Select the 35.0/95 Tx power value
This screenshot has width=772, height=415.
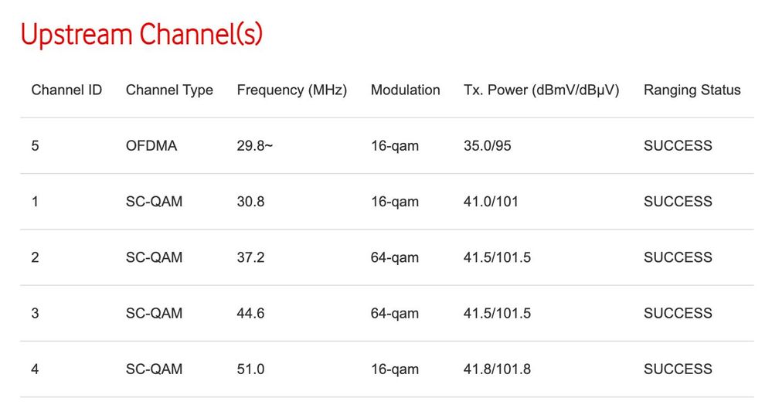pos(488,146)
